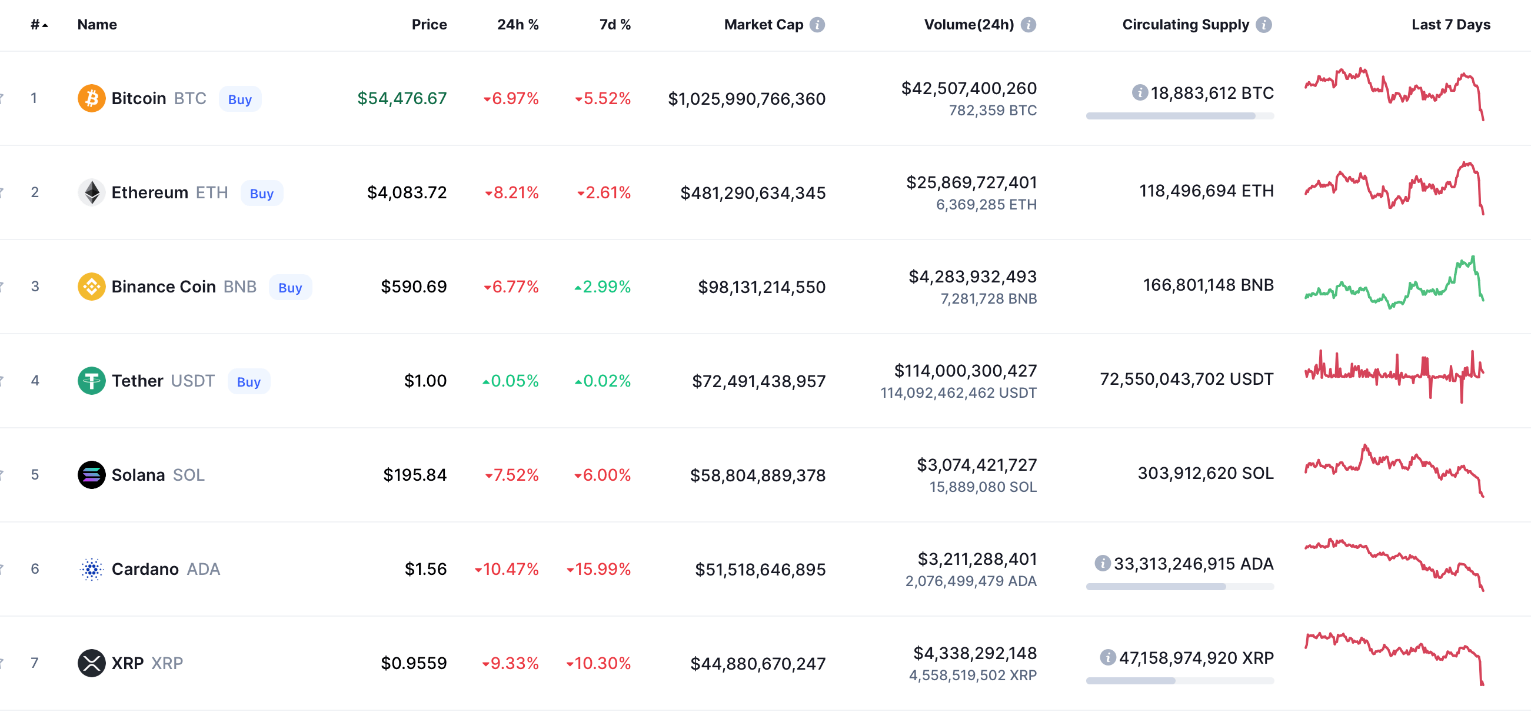Click Circulating Supply header info icon
This screenshot has width=1531, height=712.
pyautogui.click(x=1263, y=24)
